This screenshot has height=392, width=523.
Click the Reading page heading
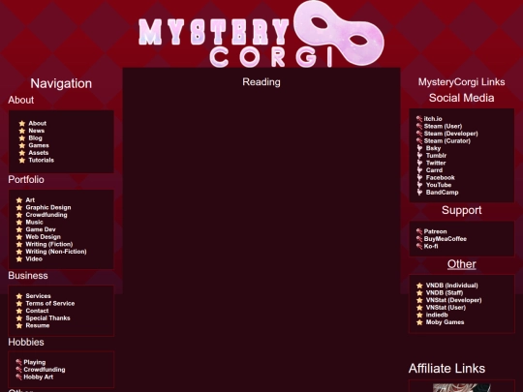click(261, 81)
